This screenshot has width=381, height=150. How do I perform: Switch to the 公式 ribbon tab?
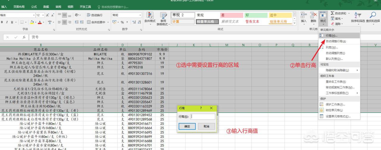[34, 7]
